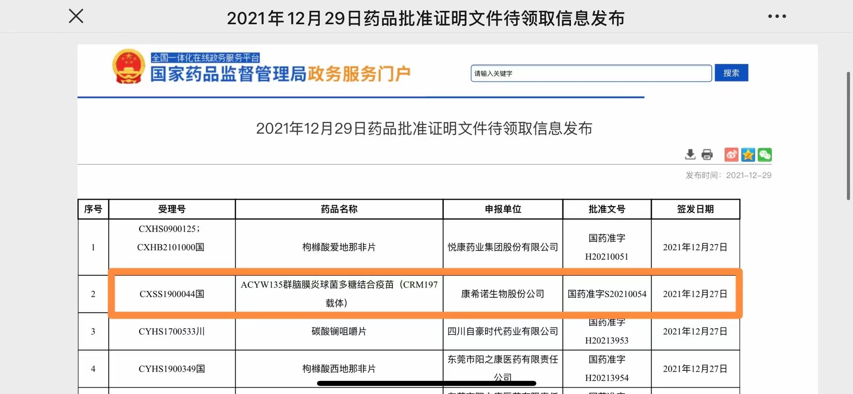
Task: Share to QQ Zone star icon
Action: (x=748, y=155)
